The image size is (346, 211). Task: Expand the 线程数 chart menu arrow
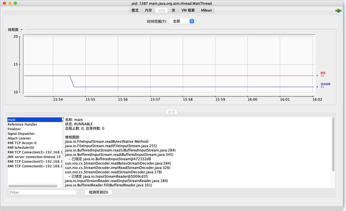(22, 30)
